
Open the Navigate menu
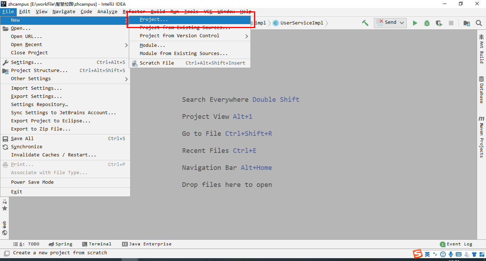click(x=64, y=11)
